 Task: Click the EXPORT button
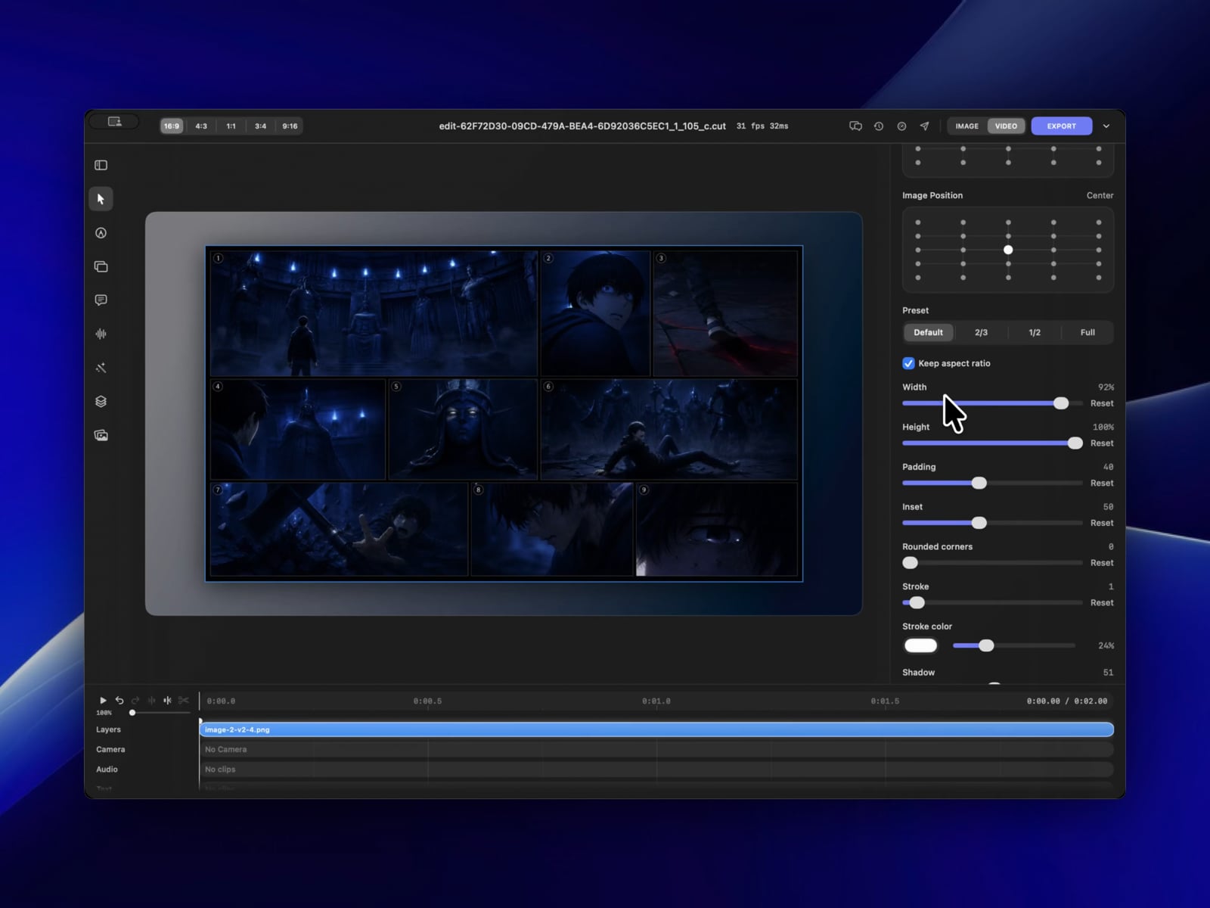[1061, 126]
